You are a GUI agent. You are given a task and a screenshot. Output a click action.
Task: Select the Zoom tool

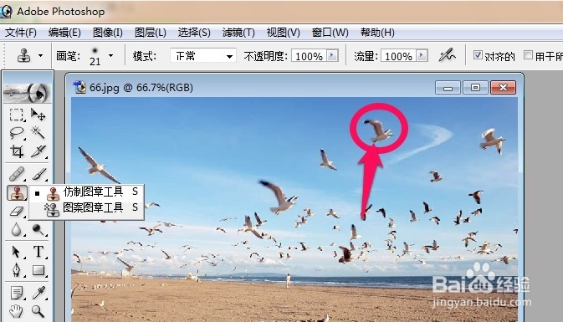[x=38, y=311]
